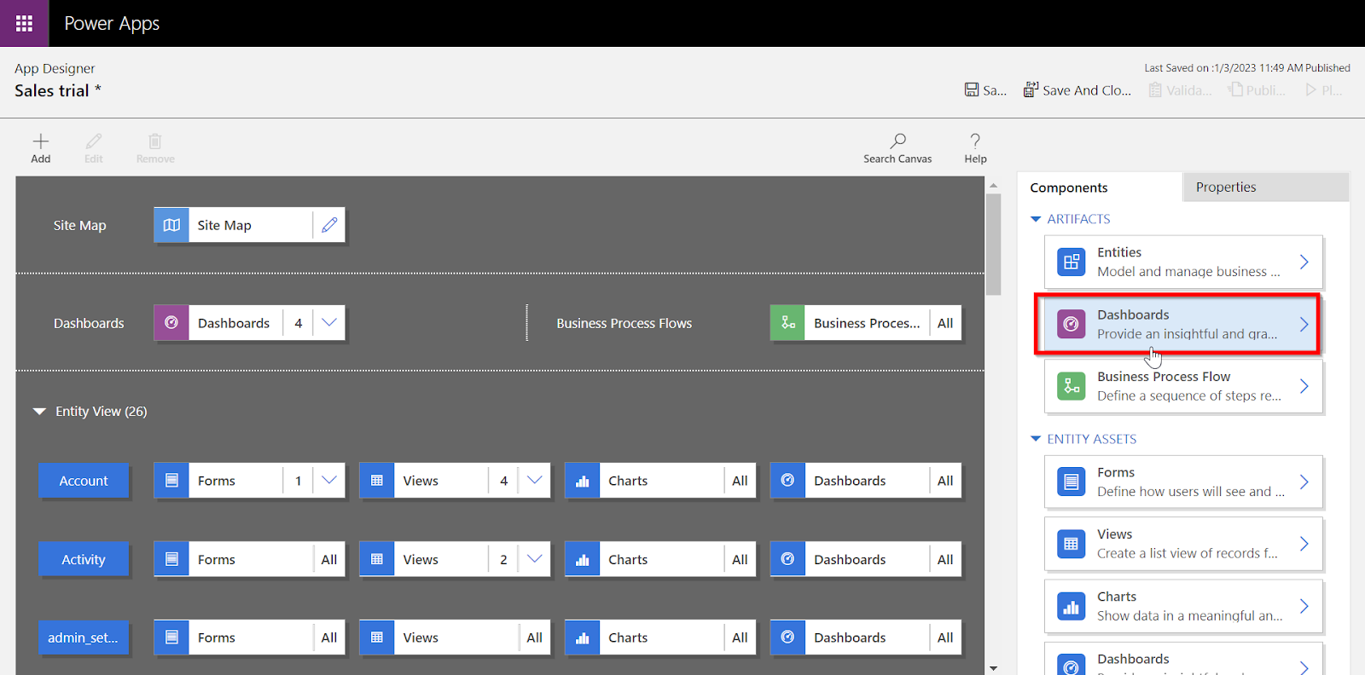The height and width of the screenshot is (675, 1365).
Task: Open Entities artifact chevron
Action: (1304, 262)
